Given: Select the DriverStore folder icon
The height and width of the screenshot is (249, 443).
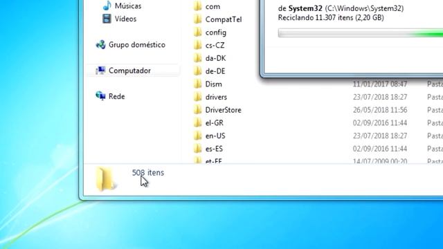Looking at the screenshot, I should pos(198,110).
